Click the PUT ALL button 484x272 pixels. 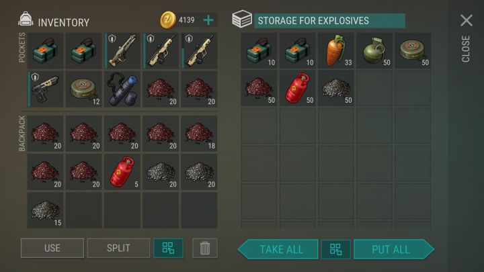click(393, 249)
